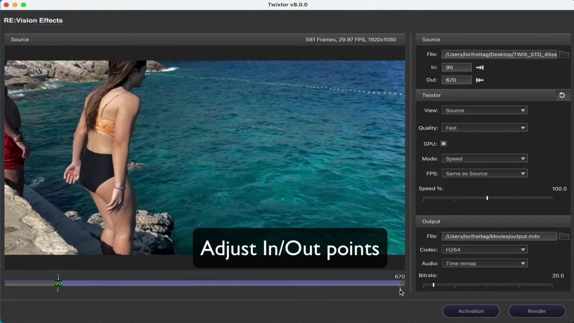Click the 581 Frames, 29.97 FPS info text

coord(351,40)
